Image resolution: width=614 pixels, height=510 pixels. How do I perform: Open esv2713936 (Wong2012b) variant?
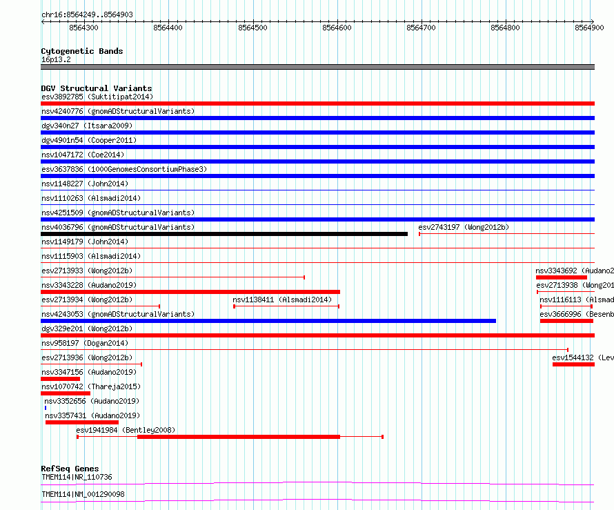tap(87, 357)
